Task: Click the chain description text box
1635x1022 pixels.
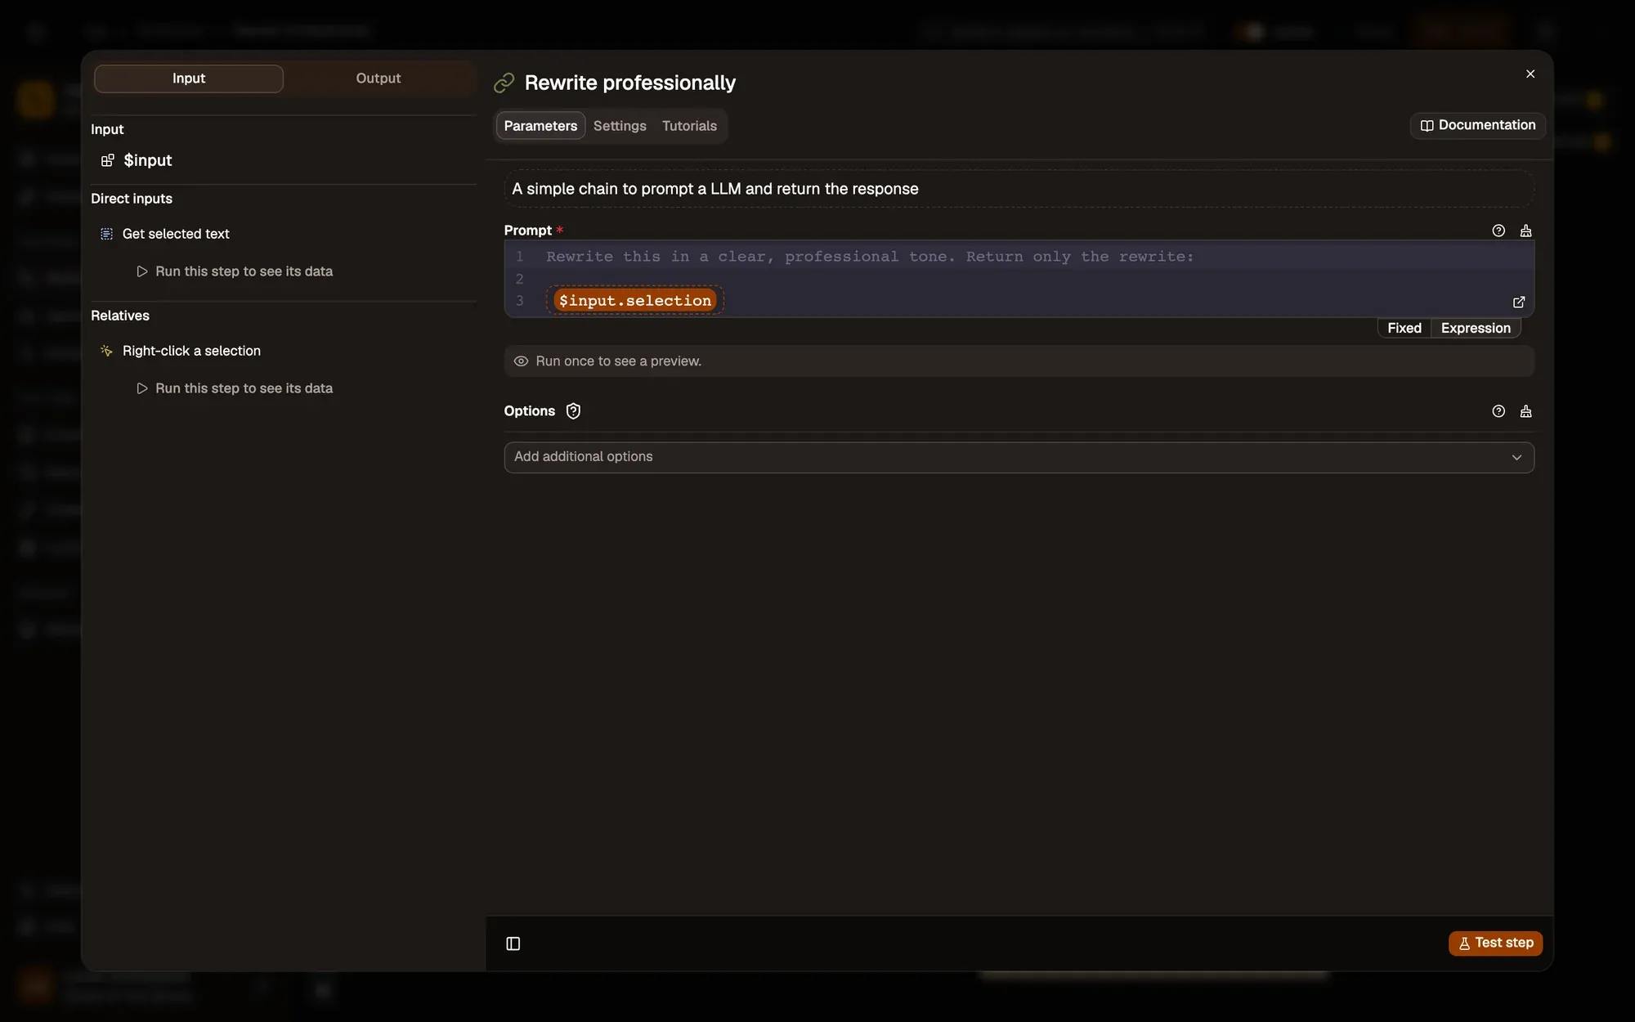Action: point(1019,189)
